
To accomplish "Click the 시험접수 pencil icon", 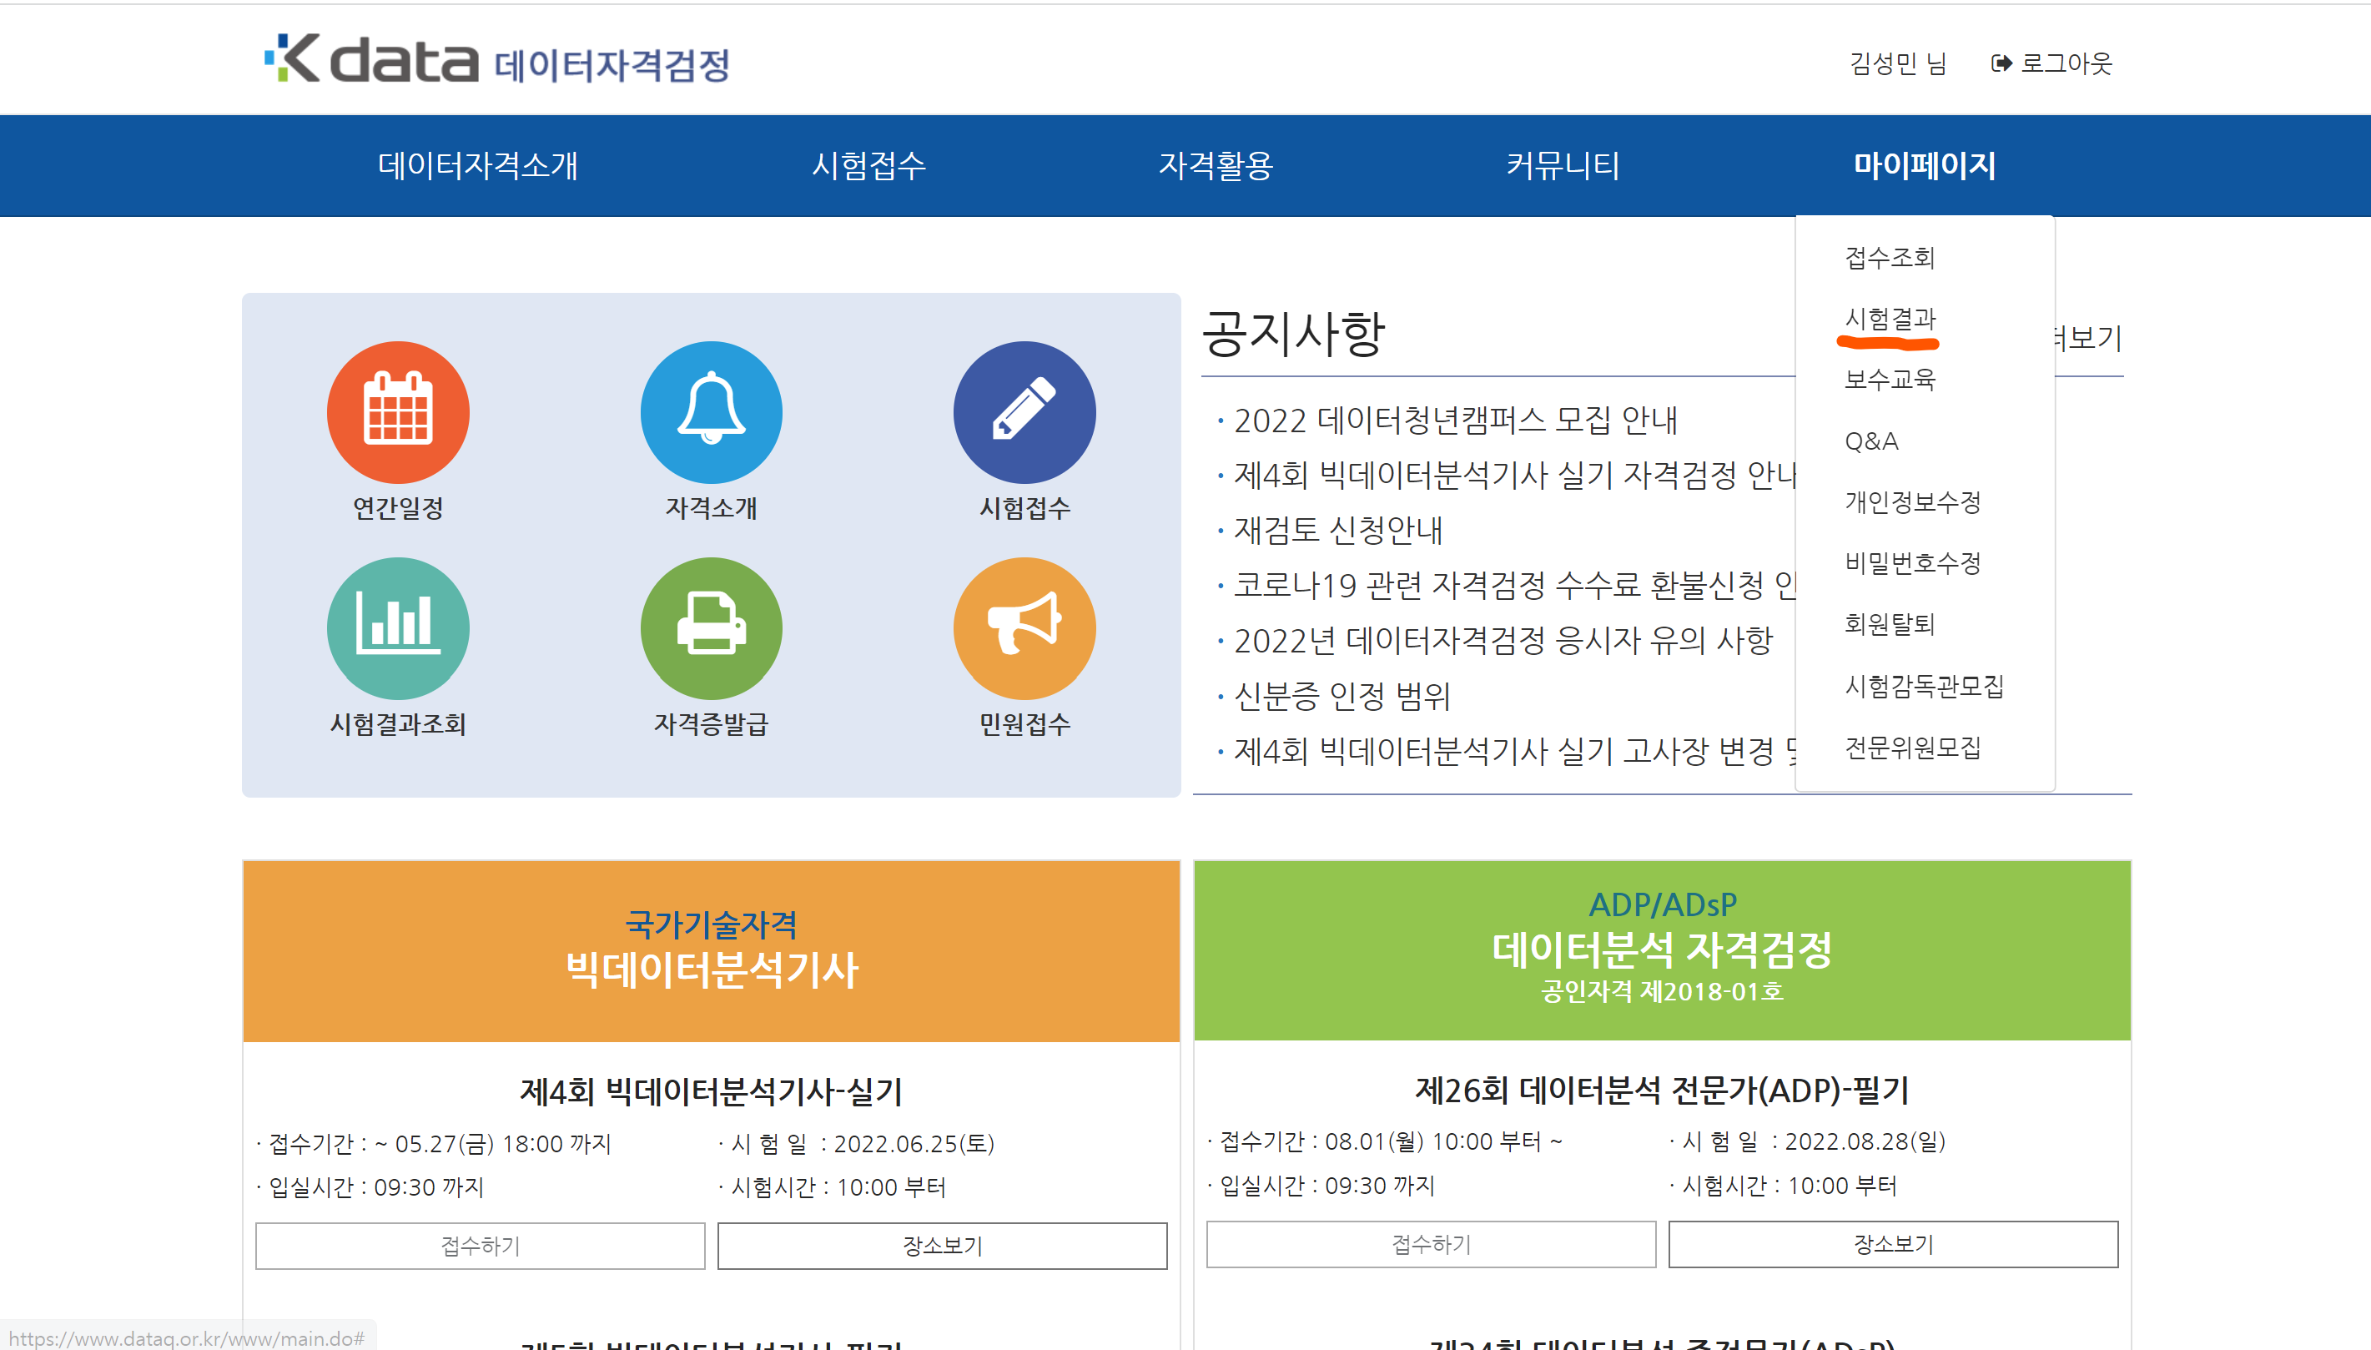I will [1024, 413].
